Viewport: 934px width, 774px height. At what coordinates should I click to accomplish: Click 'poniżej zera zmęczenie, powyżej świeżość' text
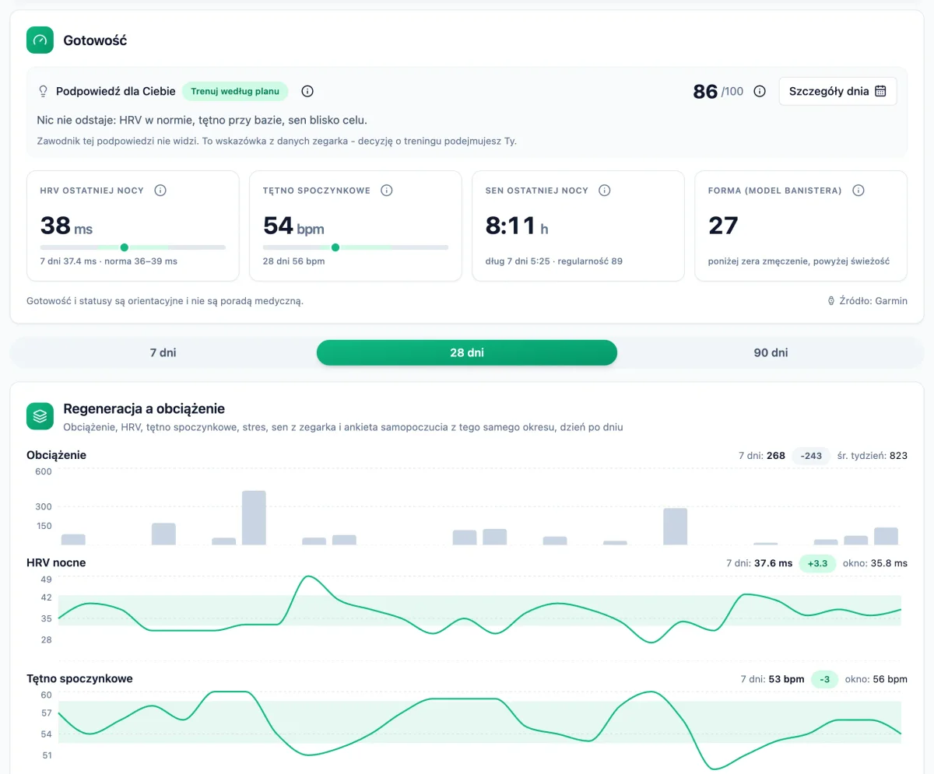point(799,261)
